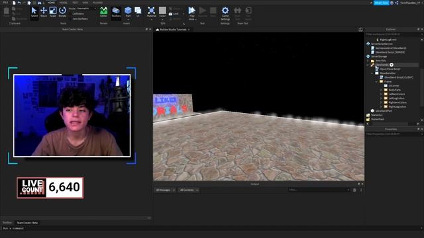Select the RightLegEvent item
This screenshot has height=238, width=424.
[x=388, y=40]
